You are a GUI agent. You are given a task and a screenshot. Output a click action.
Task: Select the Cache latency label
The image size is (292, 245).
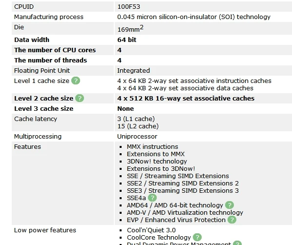tap(36, 119)
